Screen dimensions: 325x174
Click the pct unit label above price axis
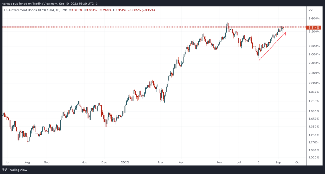(x=311, y=10)
